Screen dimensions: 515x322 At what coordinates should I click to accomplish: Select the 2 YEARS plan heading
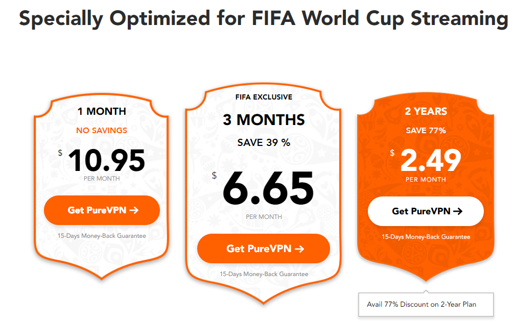pyautogui.click(x=426, y=111)
